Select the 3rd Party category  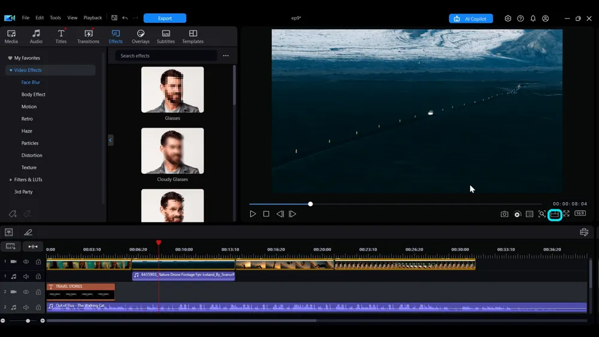coord(23,192)
